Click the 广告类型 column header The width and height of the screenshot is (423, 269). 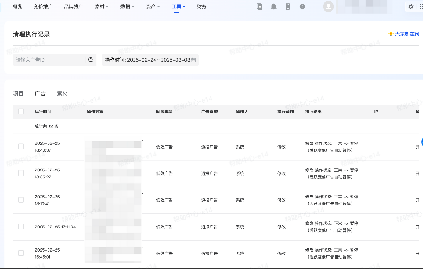coord(209,112)
